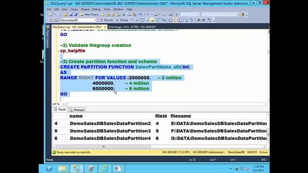308x173 pixels.
Task: Switch output to Results to Text
Action: point(170,20)
